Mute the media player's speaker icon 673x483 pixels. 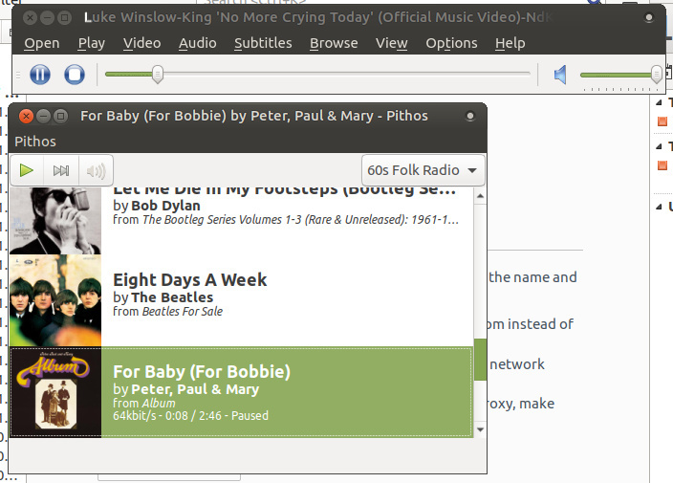[560, 75]
